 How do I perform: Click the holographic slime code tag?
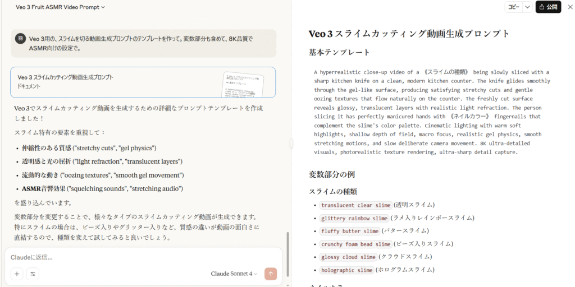click(346, 270)
